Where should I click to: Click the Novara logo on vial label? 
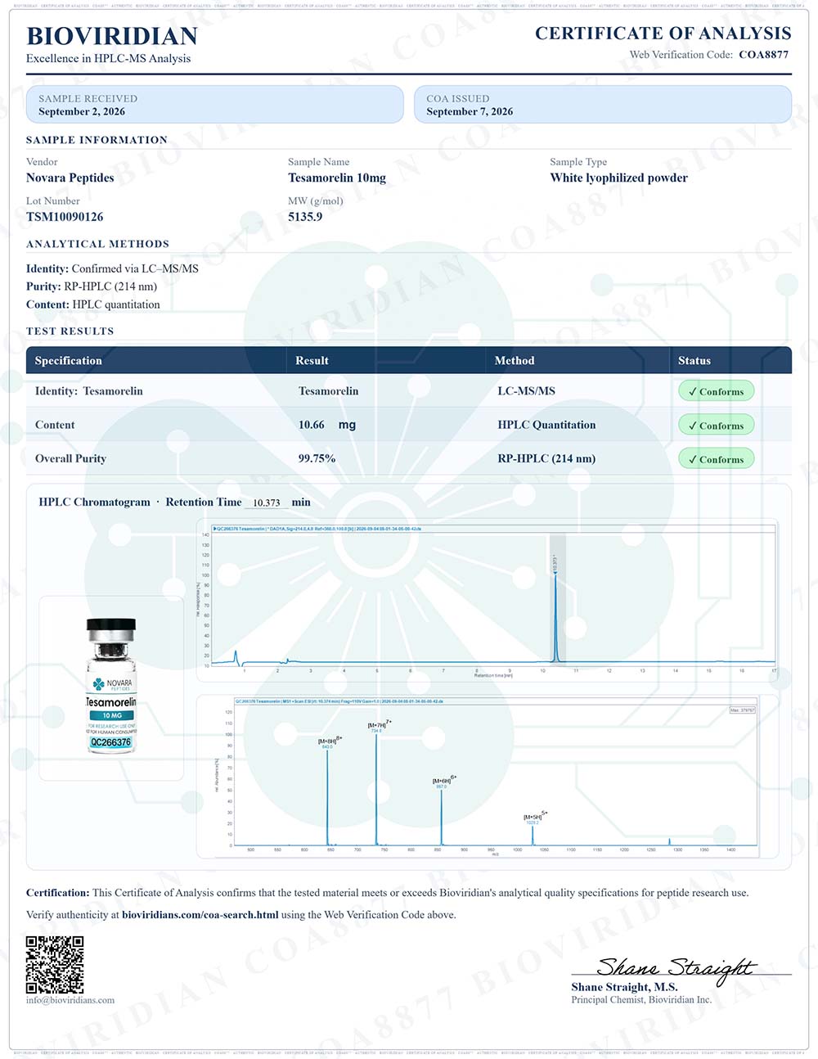pos(112,683)
